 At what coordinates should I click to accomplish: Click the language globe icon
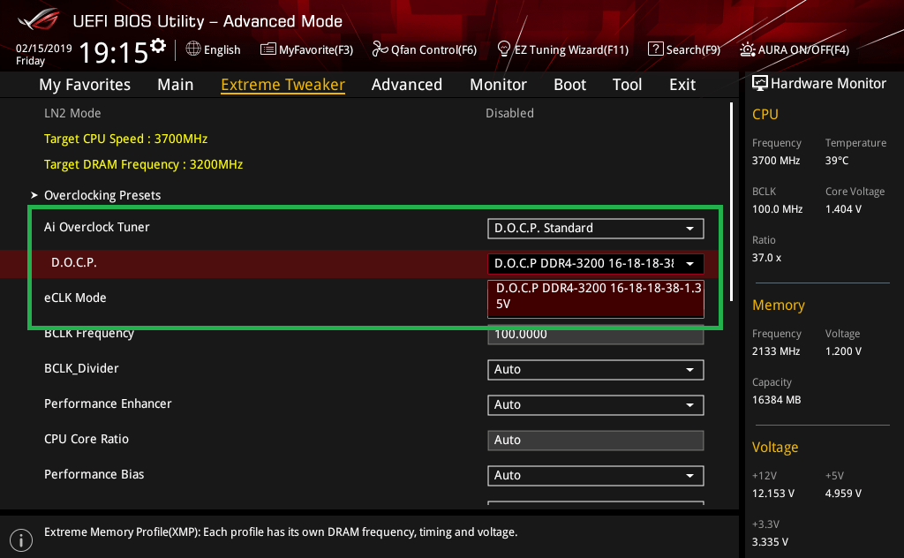click(x=193, y=49)
